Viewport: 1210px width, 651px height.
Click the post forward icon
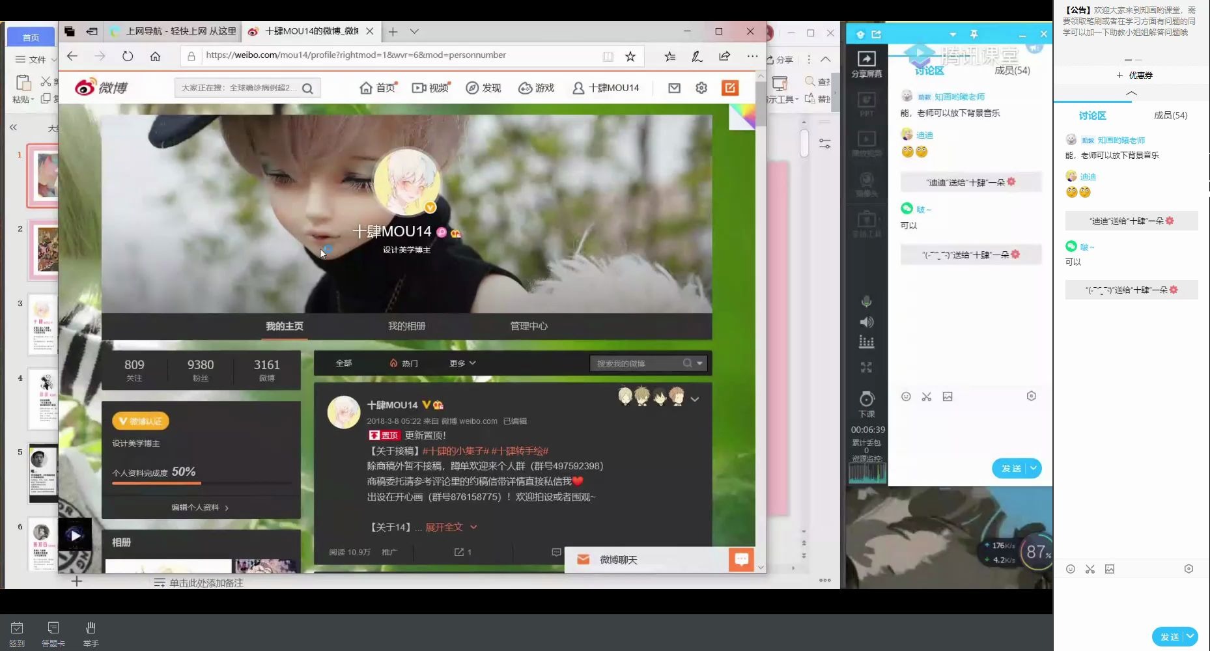point(462,552)
